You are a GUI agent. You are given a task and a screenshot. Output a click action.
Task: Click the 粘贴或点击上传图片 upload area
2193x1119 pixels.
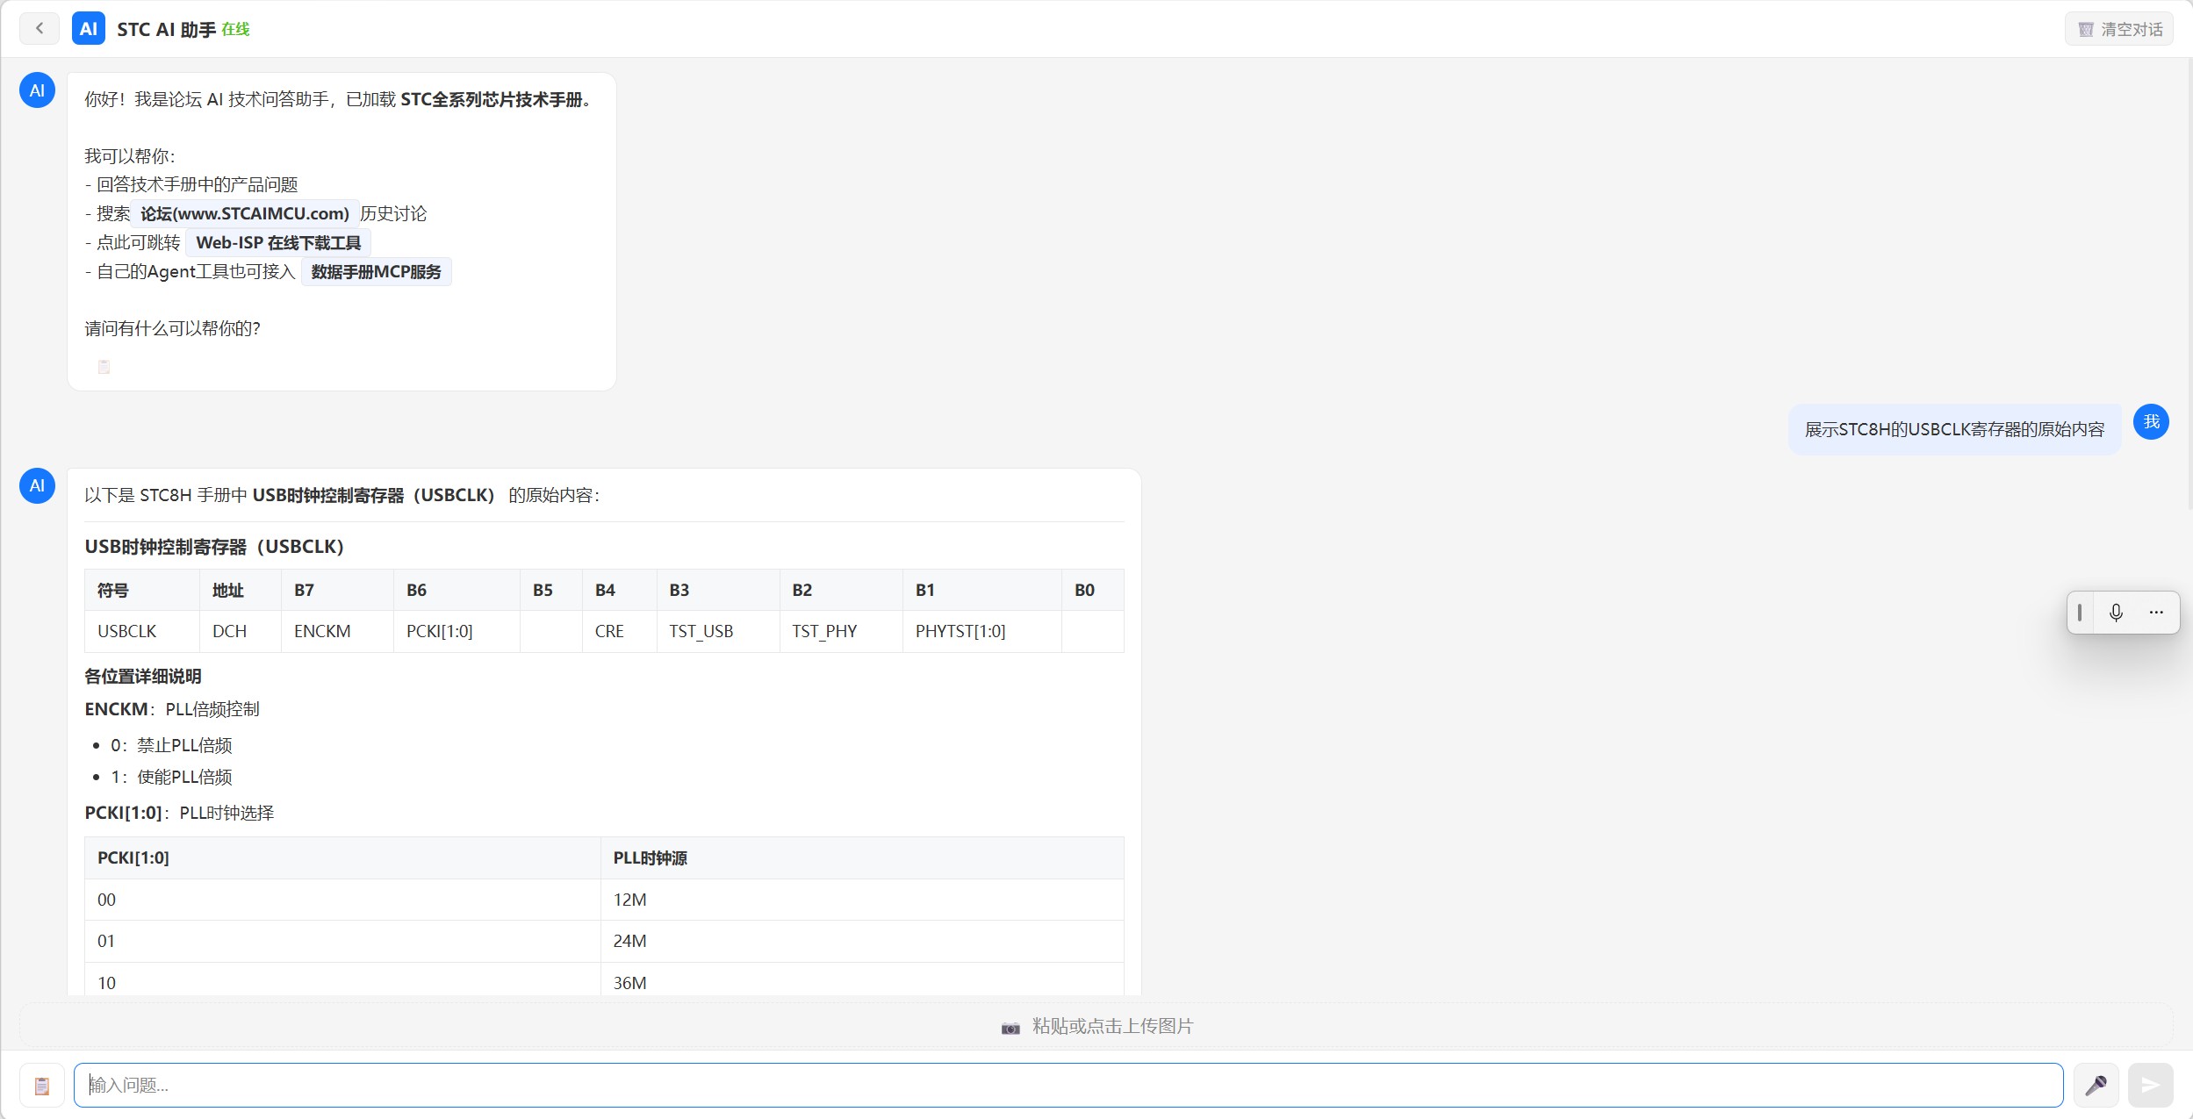pos(1096,1026)
